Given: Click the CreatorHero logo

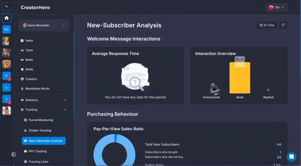Looking at the screenshot, I should click(35, 7).
